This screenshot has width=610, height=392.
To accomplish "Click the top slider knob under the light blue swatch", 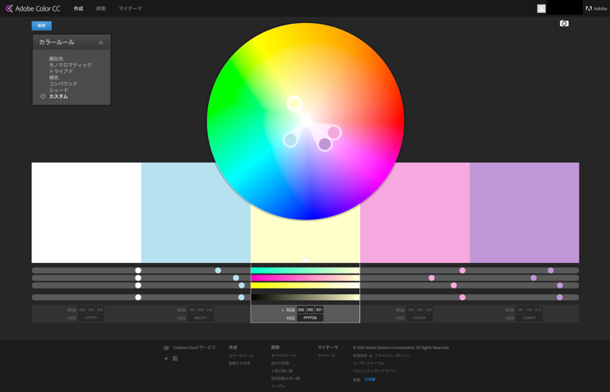I will point(218,270).
